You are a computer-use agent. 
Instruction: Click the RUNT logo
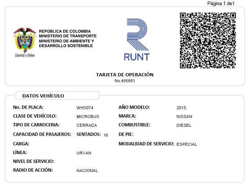tap(136, 40)
